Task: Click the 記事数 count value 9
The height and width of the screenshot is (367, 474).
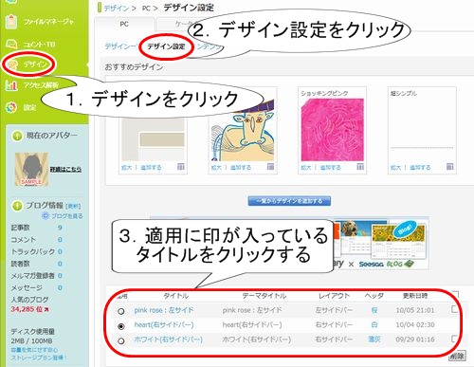Action: 60,228
